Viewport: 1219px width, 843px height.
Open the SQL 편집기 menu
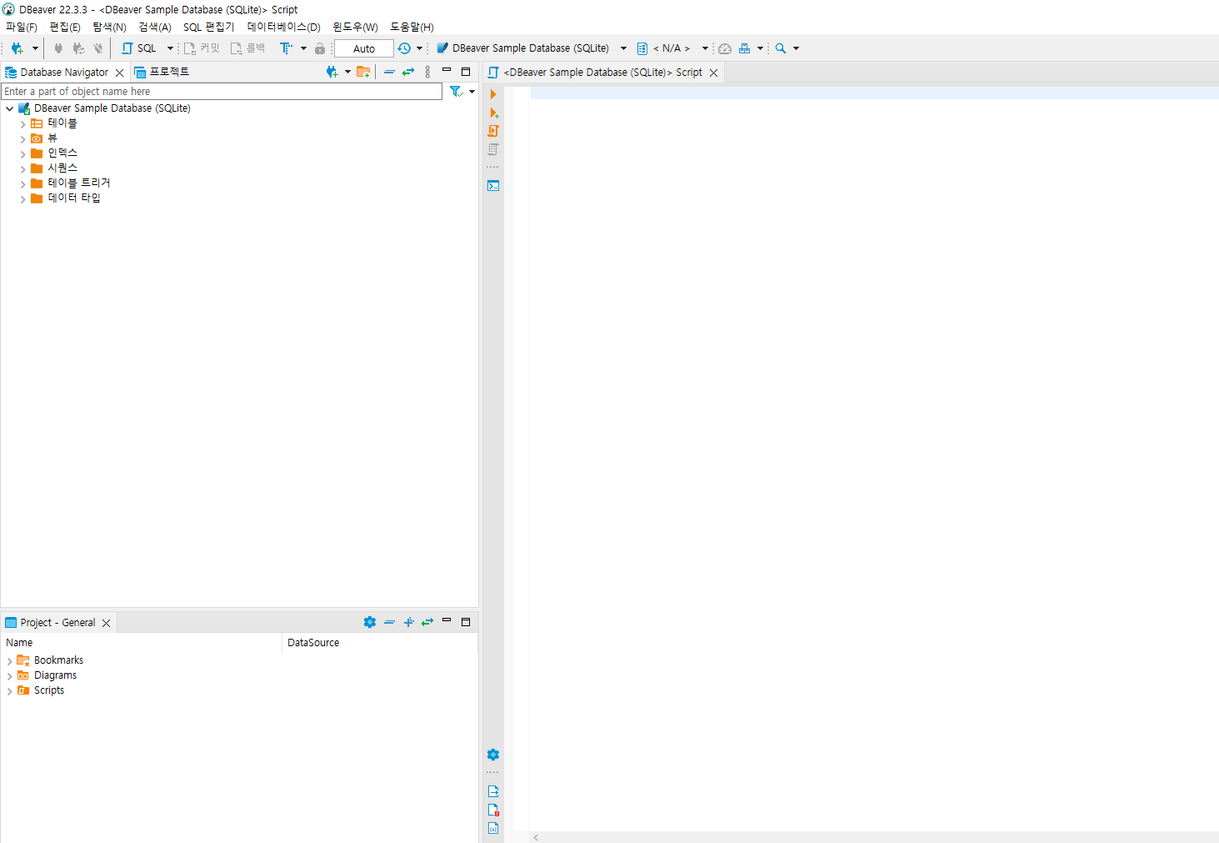[209, 27]
